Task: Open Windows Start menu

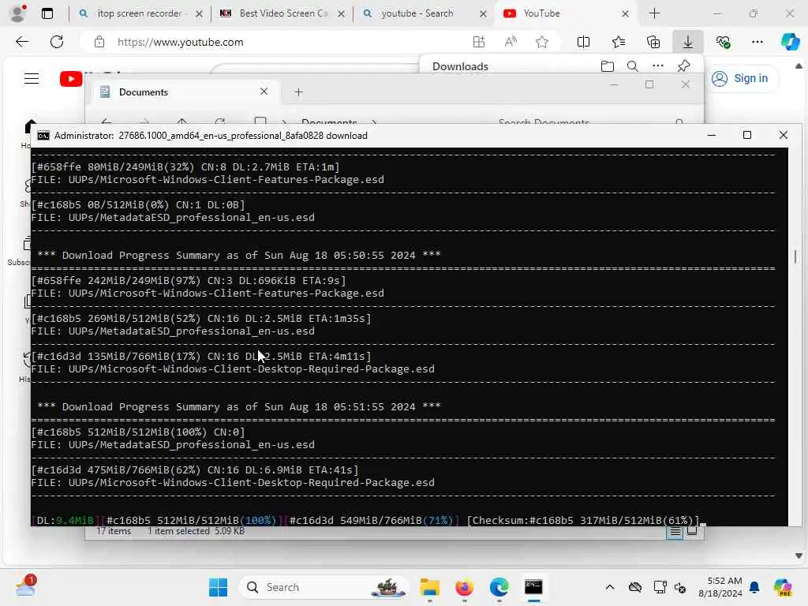Action: tap(218, 587)
